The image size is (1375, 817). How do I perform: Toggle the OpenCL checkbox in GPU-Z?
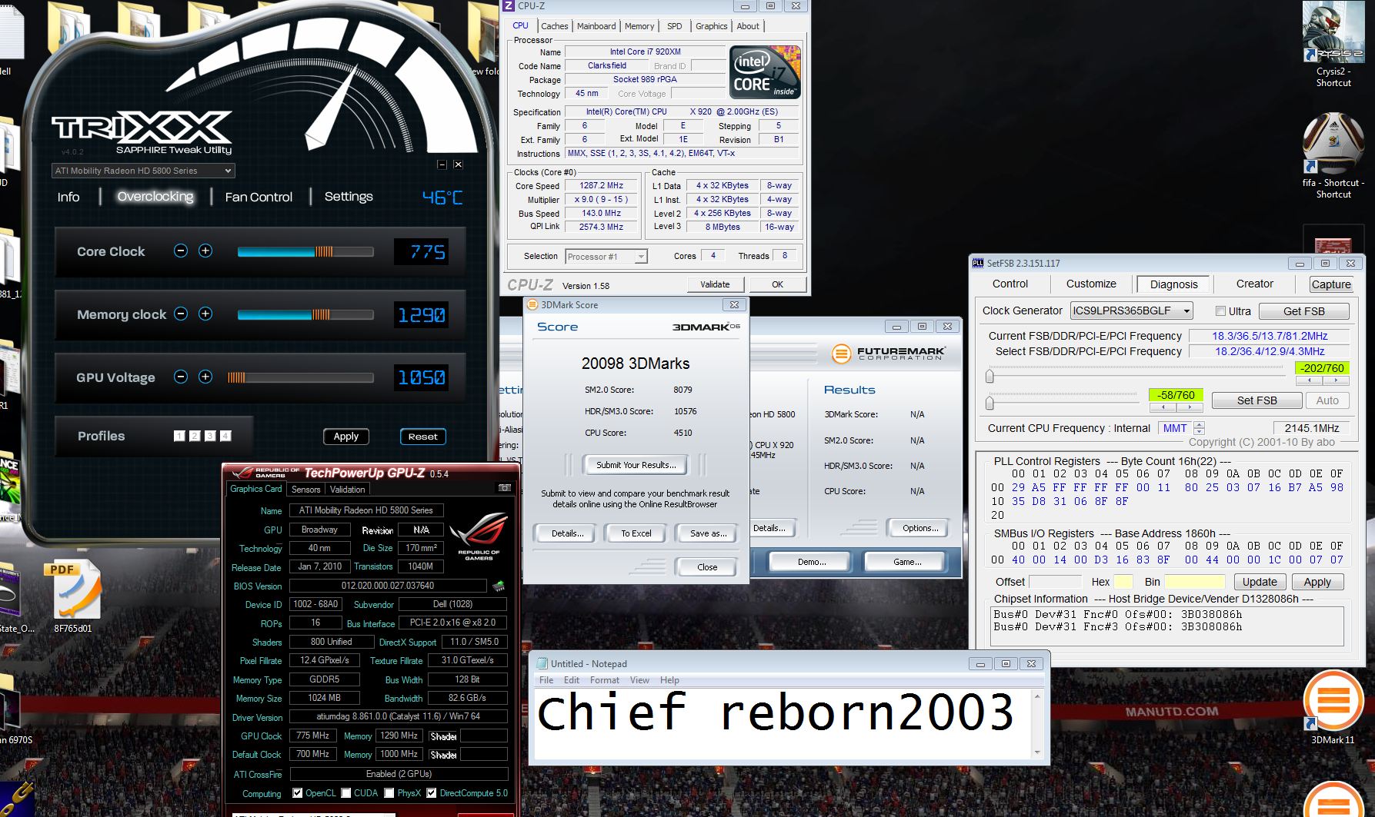pyautogui.click(x=297, y=793)
